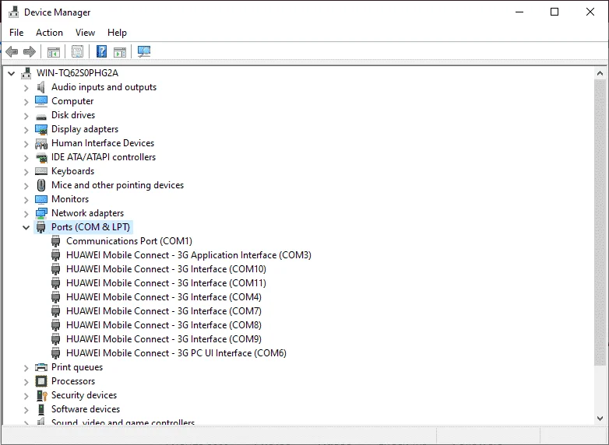Expand the Print queues category arrow

[26, 367]
